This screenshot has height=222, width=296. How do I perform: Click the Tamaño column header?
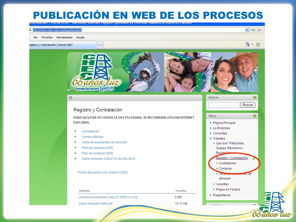181,191
